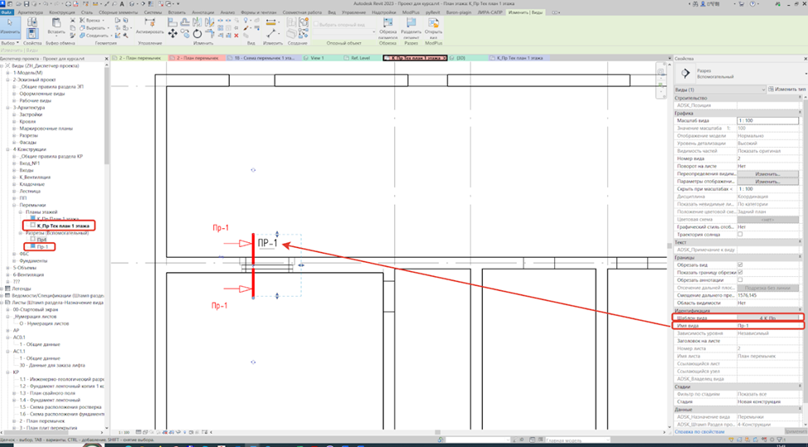Open the Справка по свойствам link
This screenshot has width=808, height=447.
tap(699, 431)
